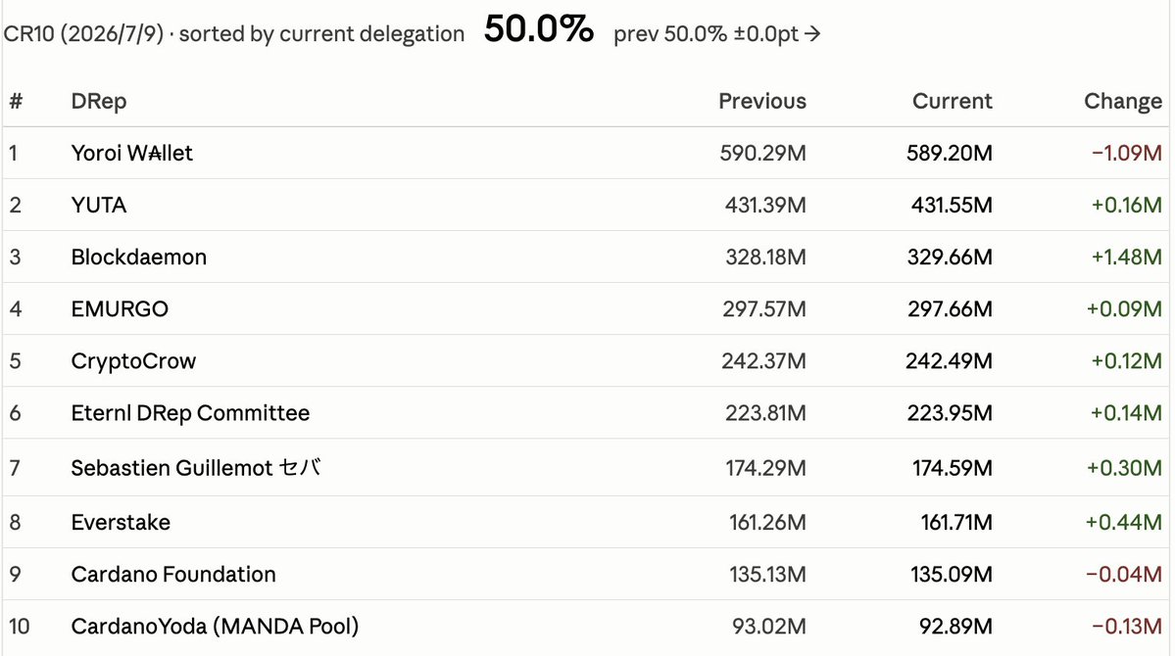Viewport: 1175px width, 656px height.
Task: Click the # rank column header
Action: click(x=16, y=101)
